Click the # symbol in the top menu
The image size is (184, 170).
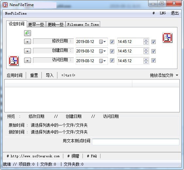(x=153, y=13)
